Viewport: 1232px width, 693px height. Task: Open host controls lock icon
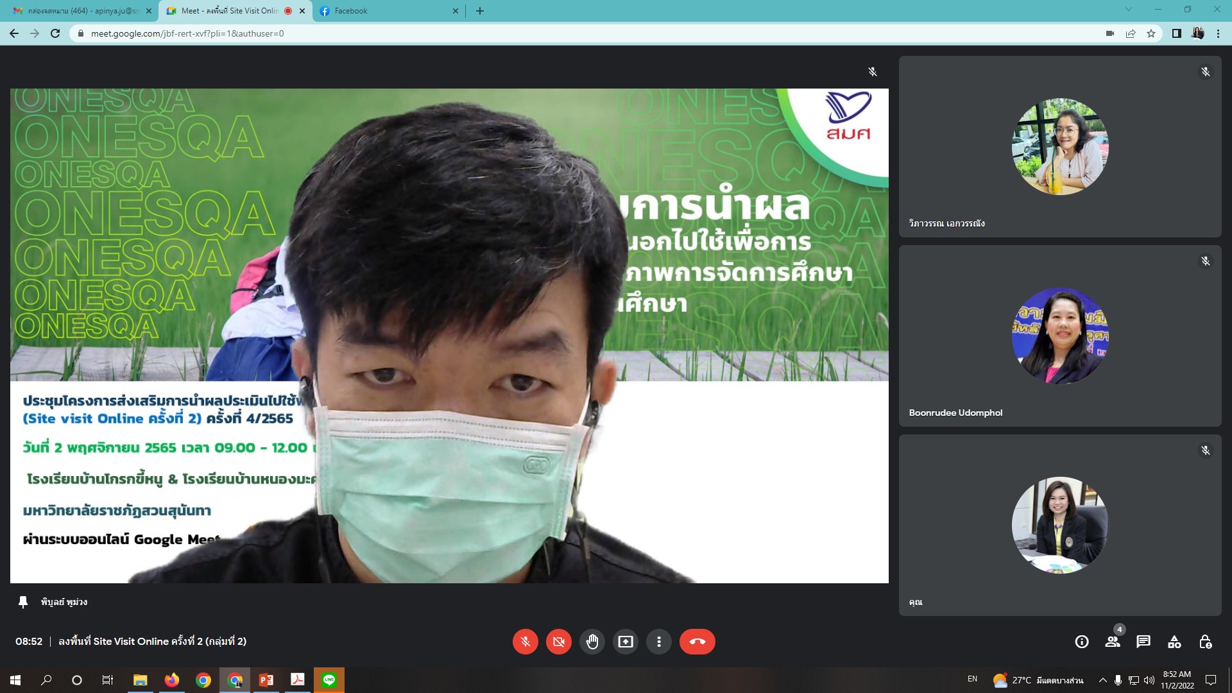point(1205,642)
